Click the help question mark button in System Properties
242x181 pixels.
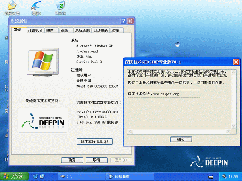coord(123,21)
